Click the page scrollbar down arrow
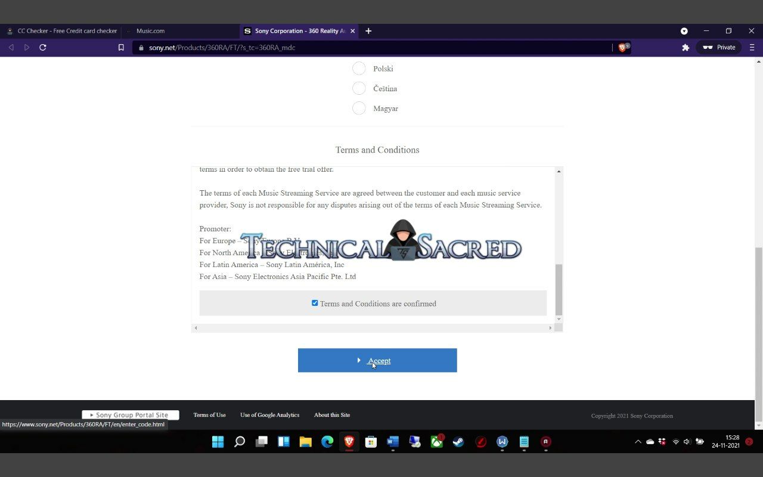Viewport: 763px width, 477px height. pyautogui.click(x=759, y=426)
